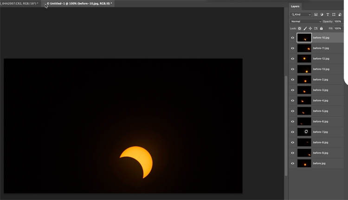Filter layers by pixel layer icon
This screenshot has width=348, height=200.
(x=316, y=14)
